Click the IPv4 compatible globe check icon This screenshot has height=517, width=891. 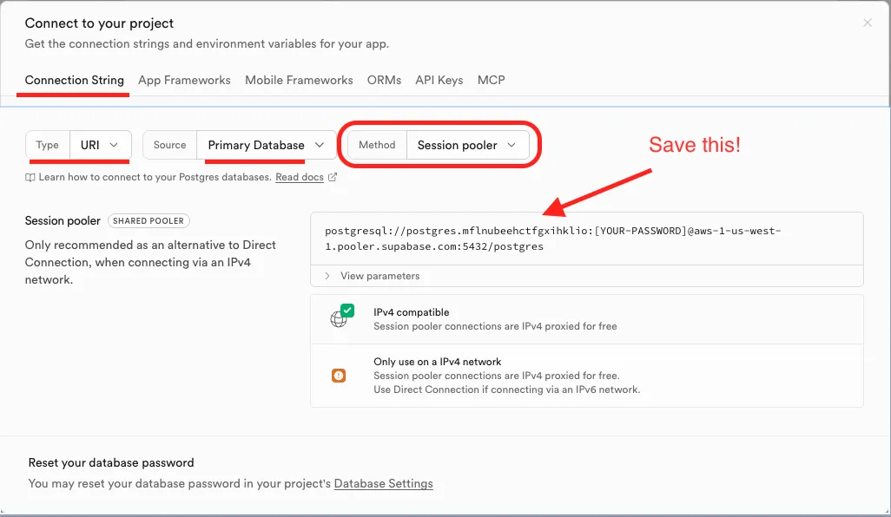[x=342, y=316]
